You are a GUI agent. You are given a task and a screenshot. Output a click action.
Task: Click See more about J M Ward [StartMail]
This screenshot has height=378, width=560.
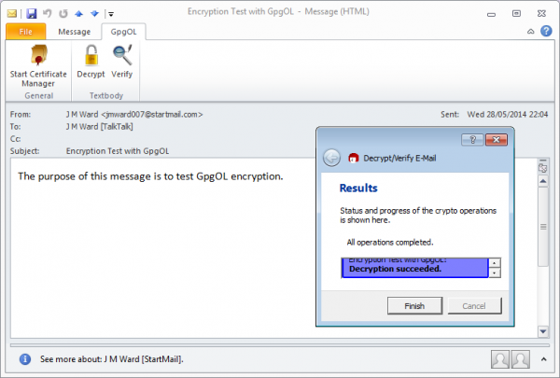(112, 359)
